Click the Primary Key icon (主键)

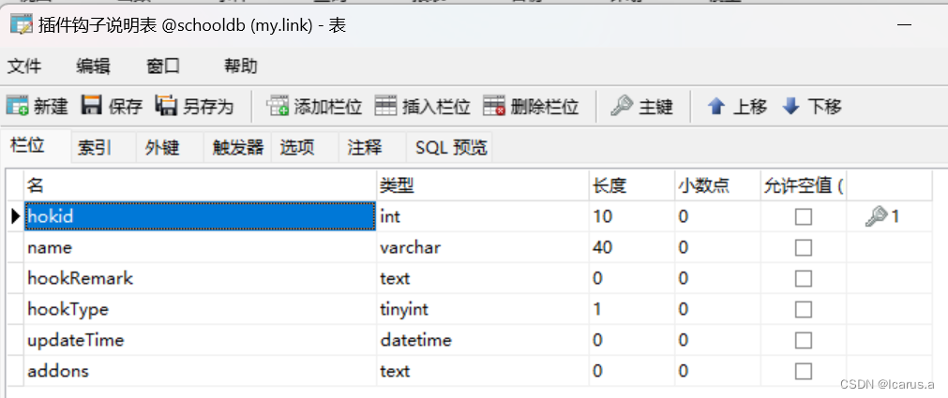click(622, 107)
